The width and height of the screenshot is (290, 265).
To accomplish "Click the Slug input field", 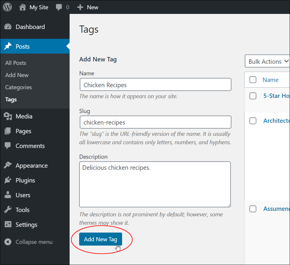I will coord(155,122).
